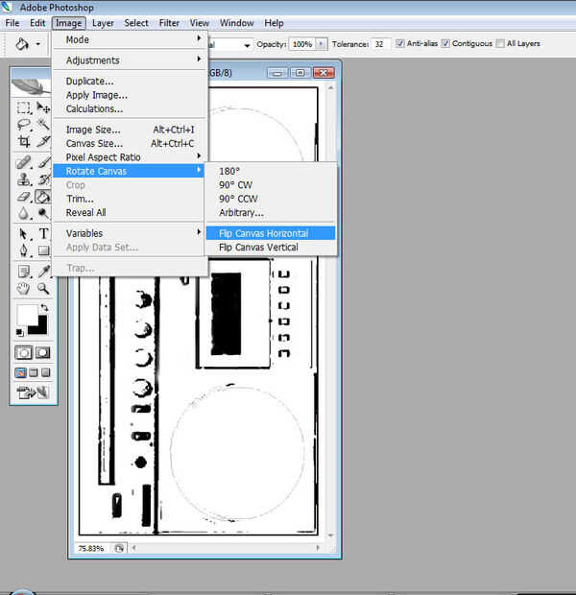Open the Image Size... dialog
This screenshot has width=576, height=595.
(x=130, y=130)
